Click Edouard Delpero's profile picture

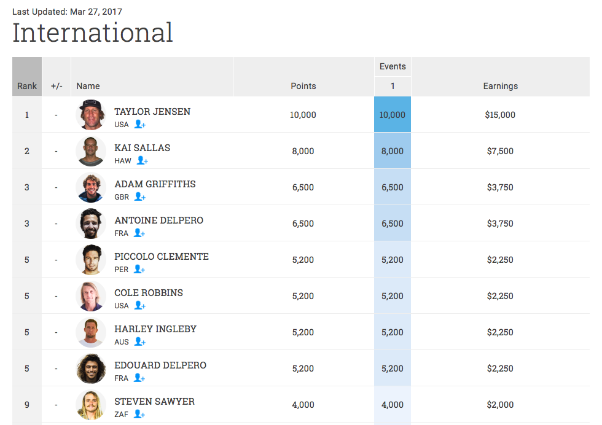pos(91,368)
